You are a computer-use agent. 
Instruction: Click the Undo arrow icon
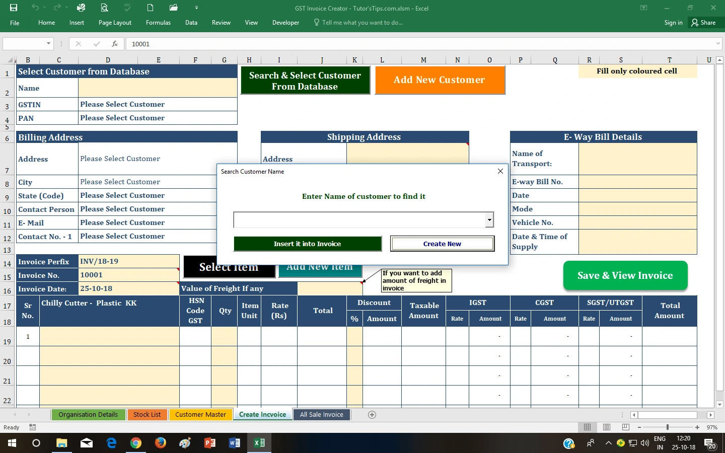pos(35,8)
